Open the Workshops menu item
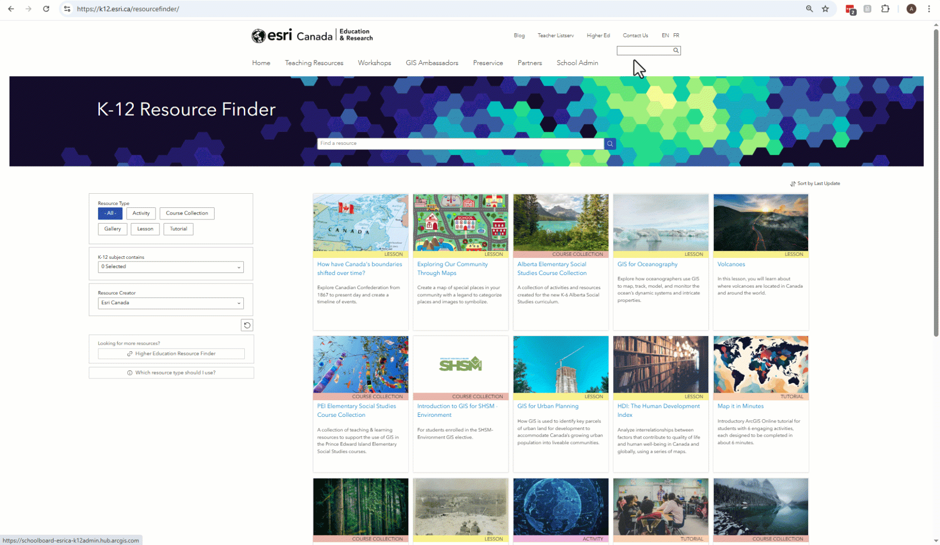 point(375,63)
